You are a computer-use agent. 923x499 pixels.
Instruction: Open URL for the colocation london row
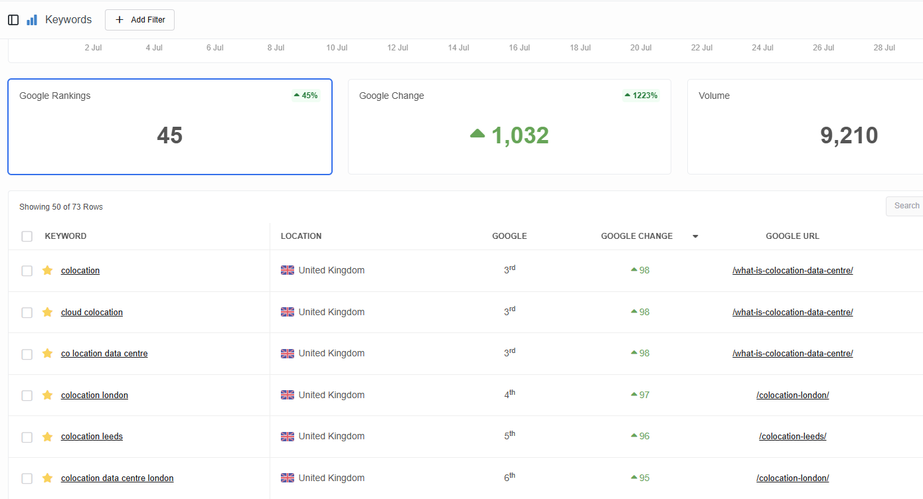[793, 395]
